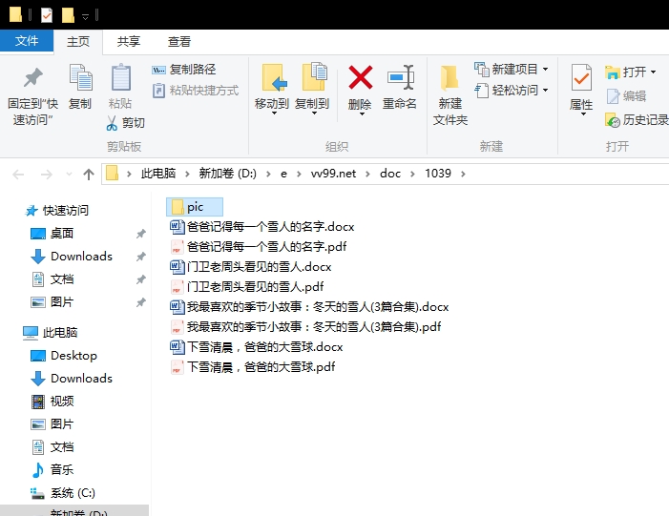Select 我最喜欢的季节小故事 3篇合集 .docx file

coord(309,306)
